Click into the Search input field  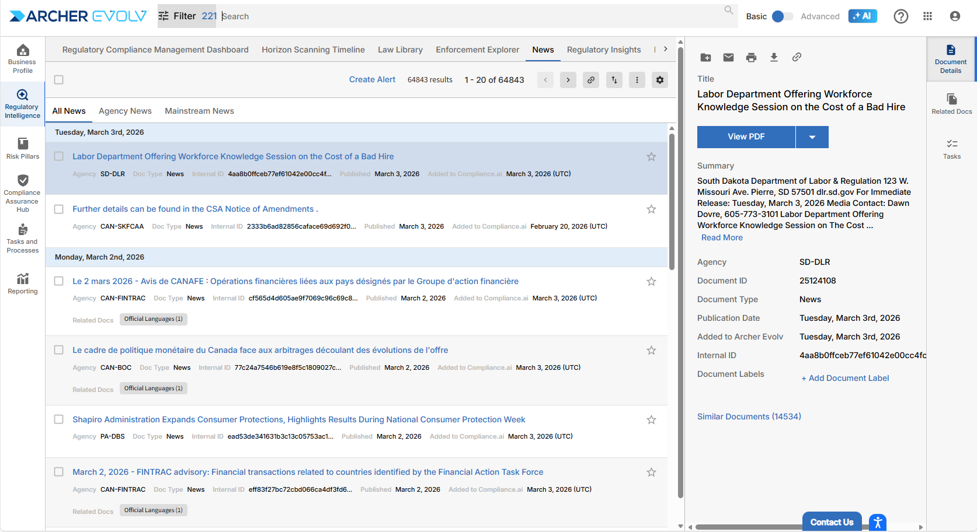[467, 16]
